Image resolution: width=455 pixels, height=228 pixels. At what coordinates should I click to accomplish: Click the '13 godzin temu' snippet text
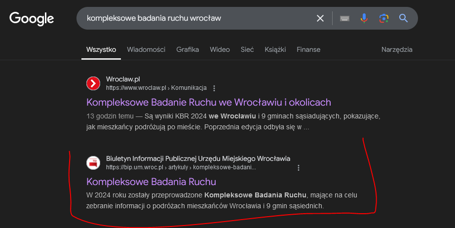coord(110,116)
